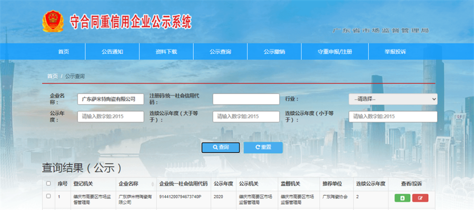
Task: Open the 公示查询 menu item
Action: (x=220, y=52)
